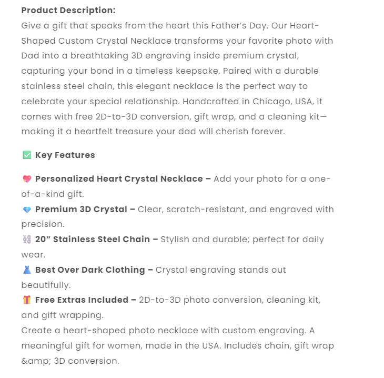Click the Key Features heading text
This screenshot has height=378, width=384.
[65, 155]
